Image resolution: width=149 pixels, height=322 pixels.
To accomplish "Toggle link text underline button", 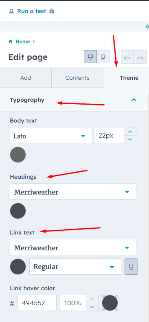I will (x=131, y=267).
